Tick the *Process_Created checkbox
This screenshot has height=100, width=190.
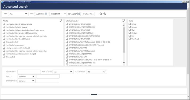pyautogui.click(x=4, y=42)
